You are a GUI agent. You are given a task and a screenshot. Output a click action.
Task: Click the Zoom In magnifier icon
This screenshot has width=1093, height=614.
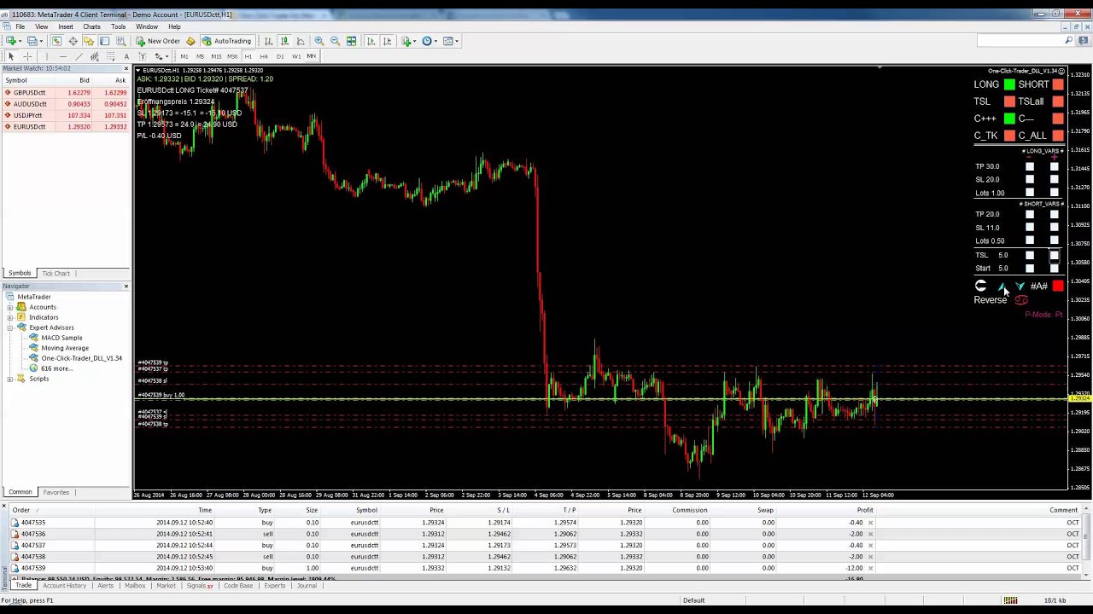(x=319, y=41)
